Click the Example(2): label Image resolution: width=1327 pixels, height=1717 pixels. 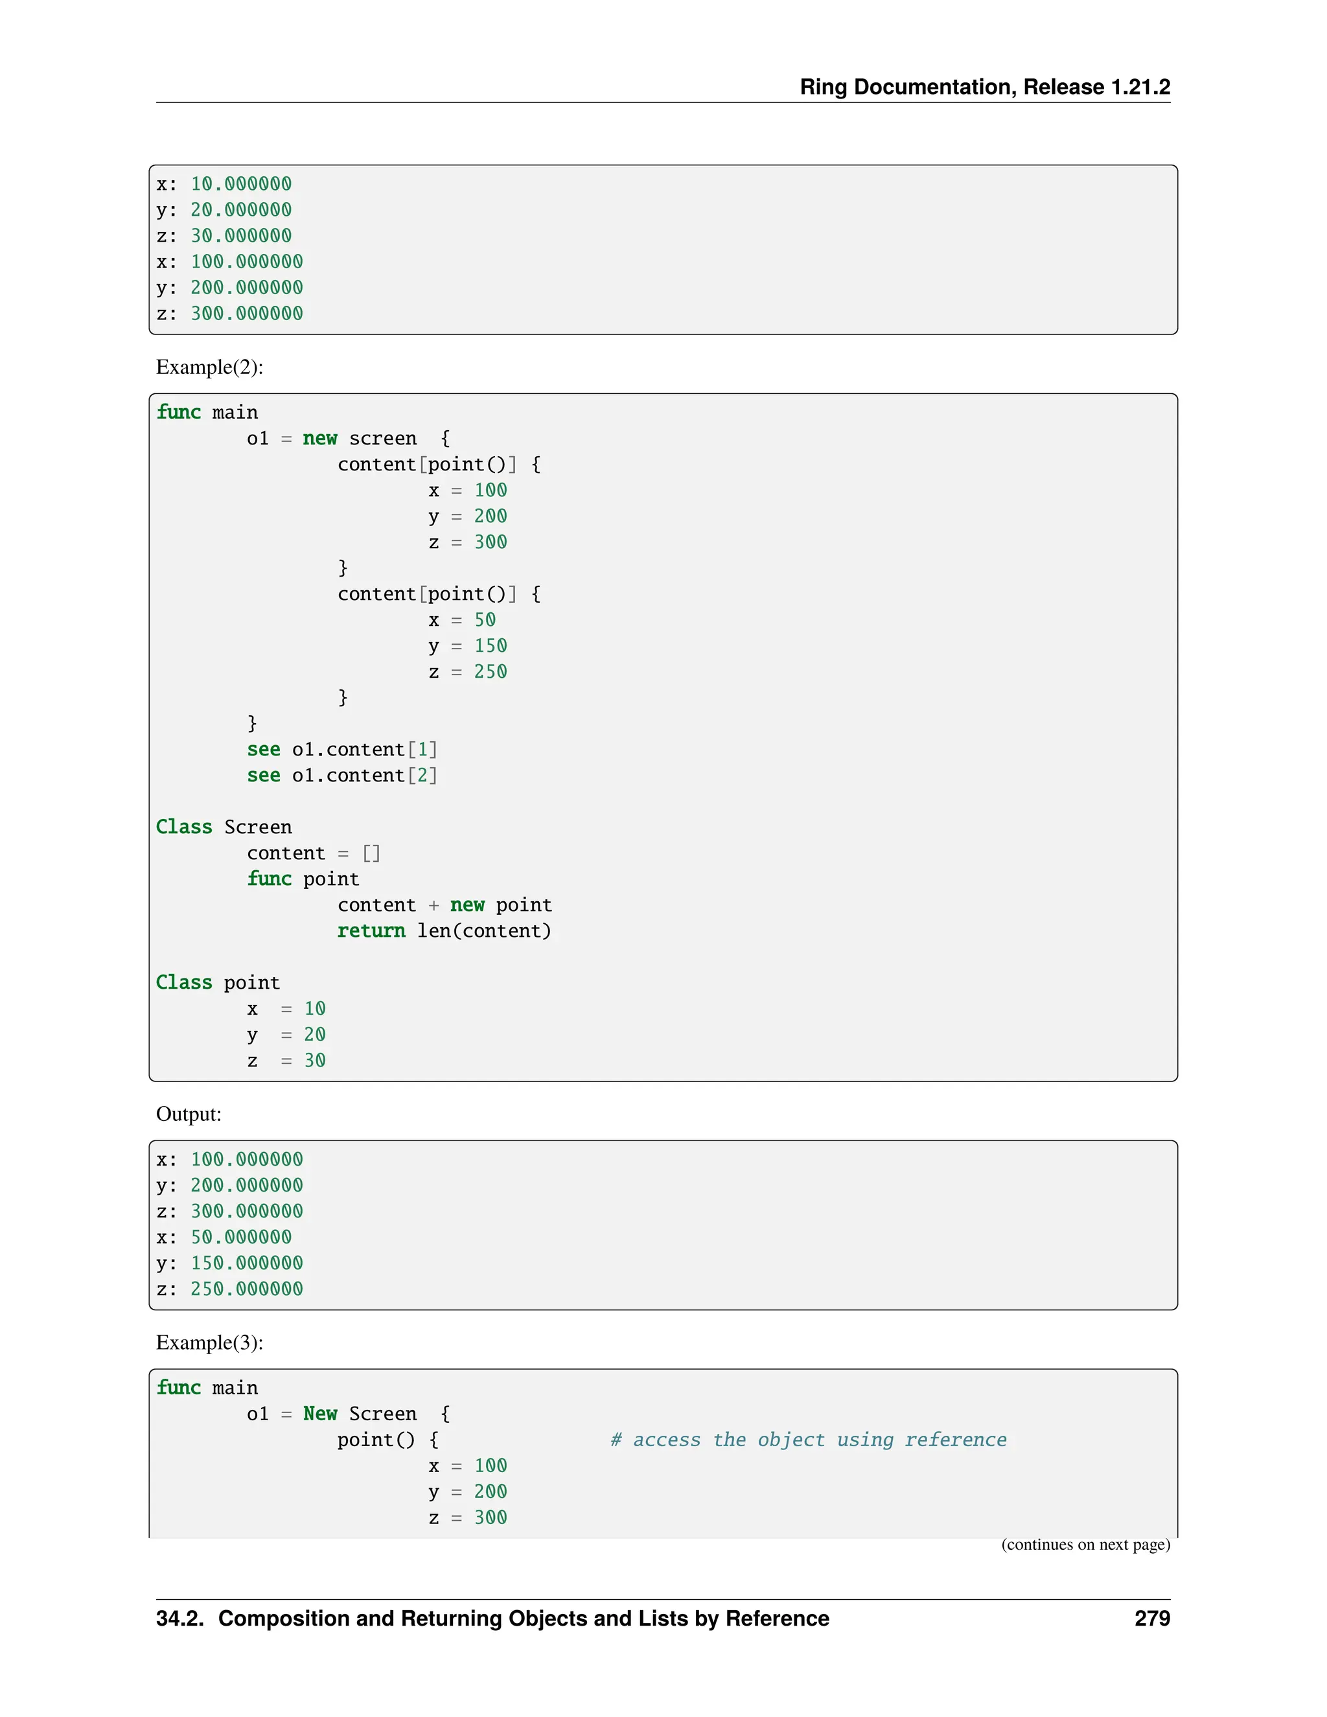point(209,367)
